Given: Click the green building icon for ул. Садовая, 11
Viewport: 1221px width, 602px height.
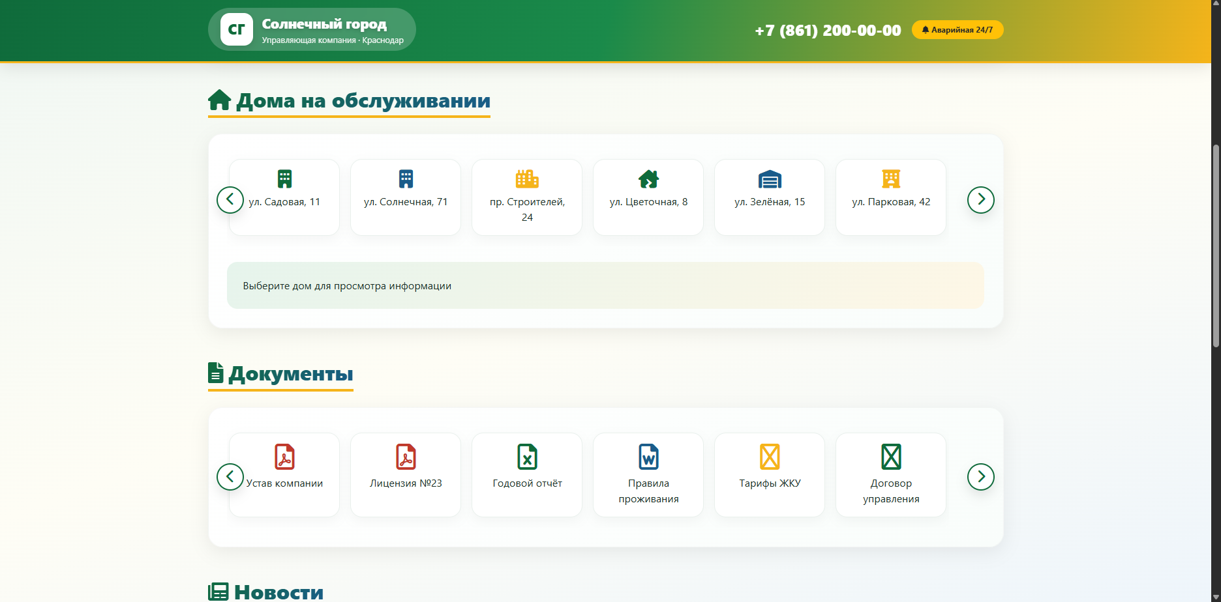Looking at the screenshot, I should pos(284,179).
